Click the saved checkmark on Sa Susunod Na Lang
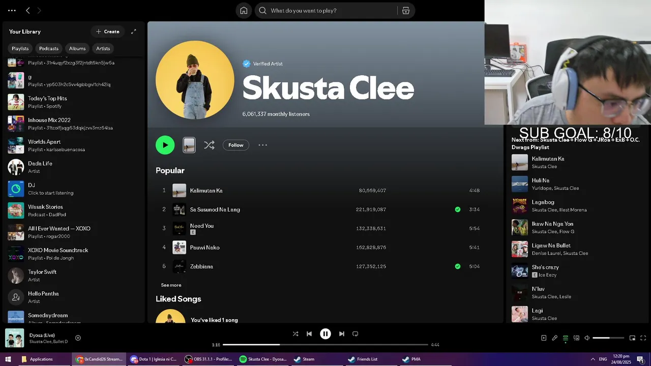This screenshot has width=651, height=366. [x=458, y=209]
